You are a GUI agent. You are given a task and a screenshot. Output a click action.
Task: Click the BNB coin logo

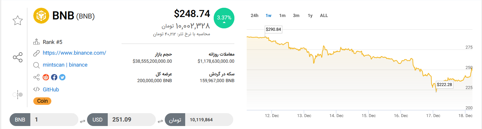click(41, 16)
